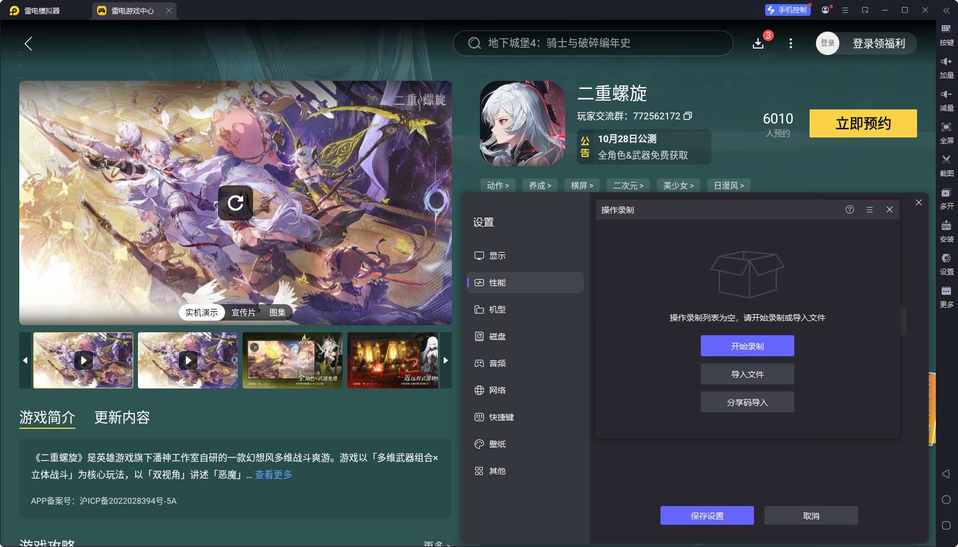This screenshot has width=958, height=547.
Task: Expand the 二次元 category tag
Action: coord(628,185)
